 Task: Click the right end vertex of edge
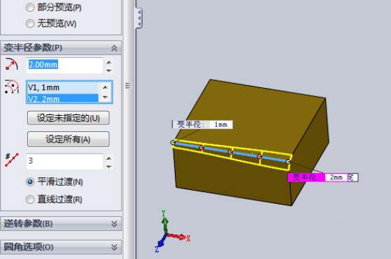pyautogui.click(x=288, y=162)
